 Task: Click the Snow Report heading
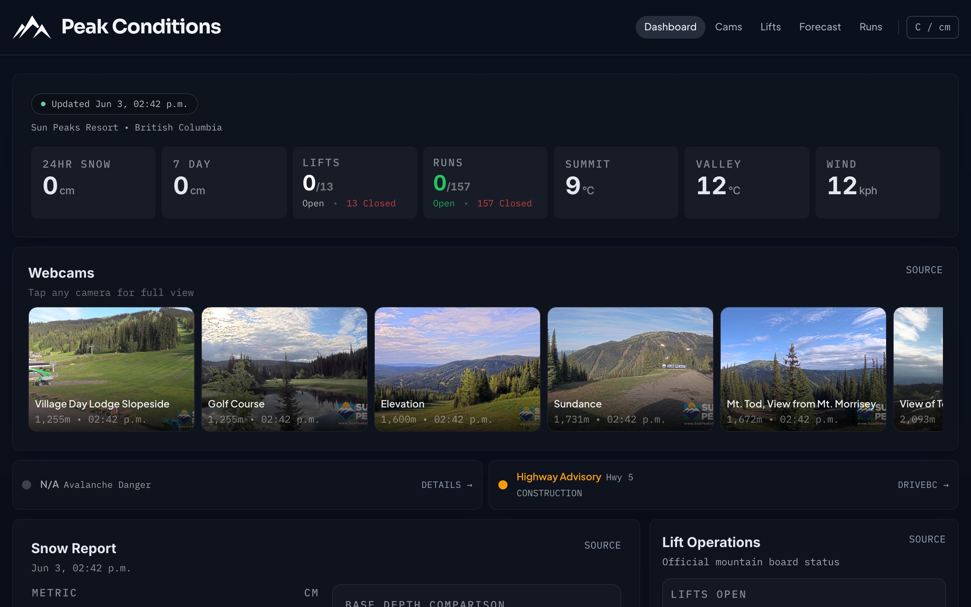coord(74,549)
